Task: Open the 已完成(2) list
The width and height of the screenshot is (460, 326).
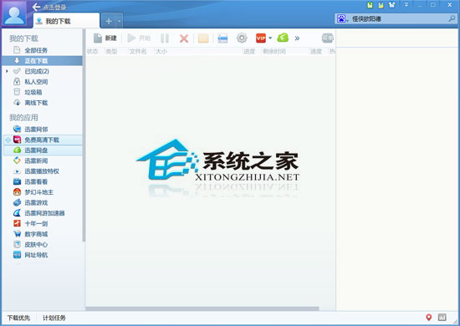Action: tap(37, 71)
